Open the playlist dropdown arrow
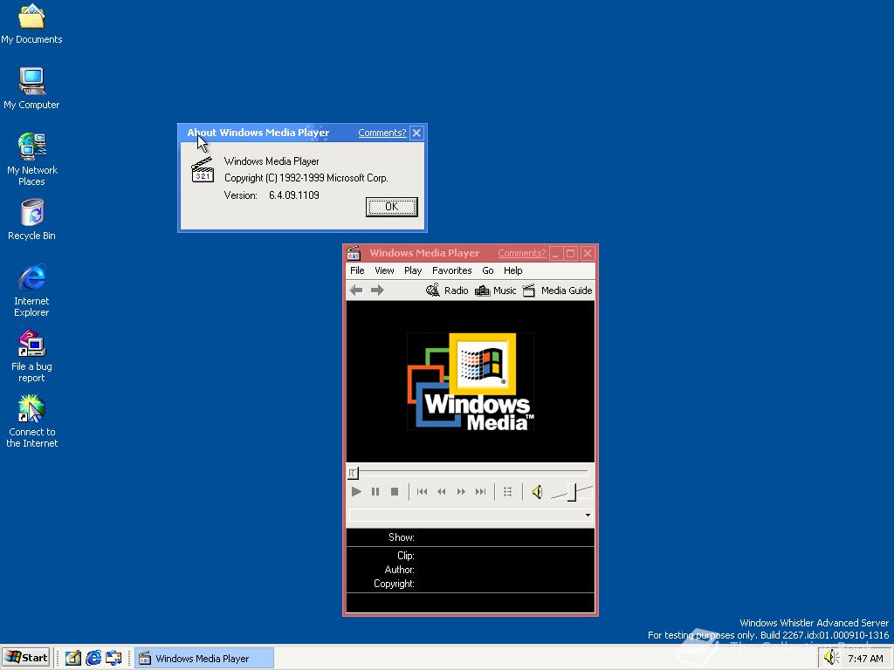 [588, 515]
